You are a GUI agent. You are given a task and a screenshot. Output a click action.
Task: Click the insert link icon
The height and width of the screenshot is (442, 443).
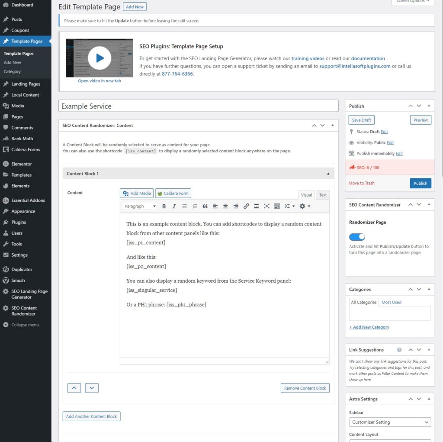point(246,206)
